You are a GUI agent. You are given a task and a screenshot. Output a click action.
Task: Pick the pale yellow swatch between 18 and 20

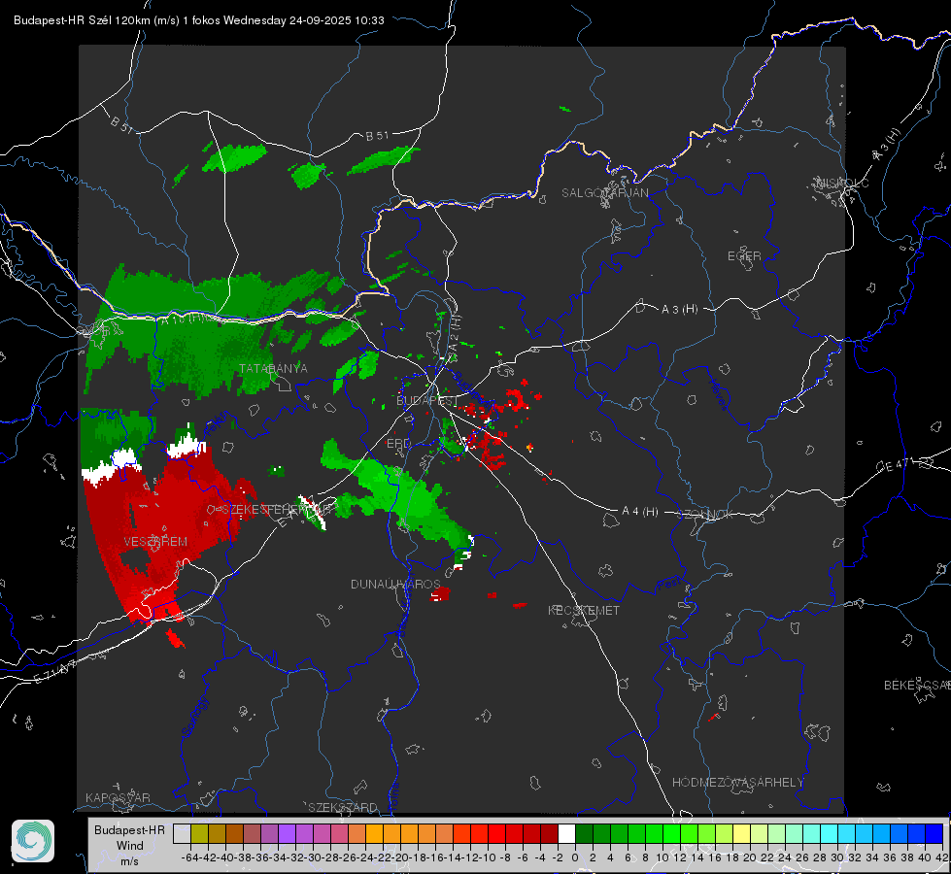click(741, 833)
